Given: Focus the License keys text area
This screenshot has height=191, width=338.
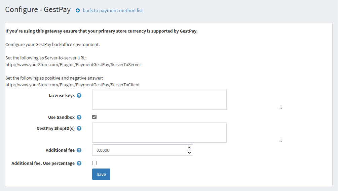Looking at the screenshot, I should tap(159, 100).
